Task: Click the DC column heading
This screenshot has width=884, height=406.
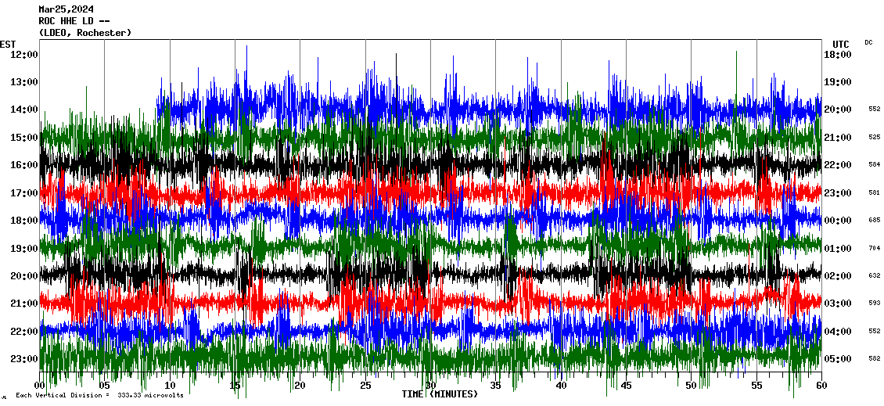Action: (868, 42)
